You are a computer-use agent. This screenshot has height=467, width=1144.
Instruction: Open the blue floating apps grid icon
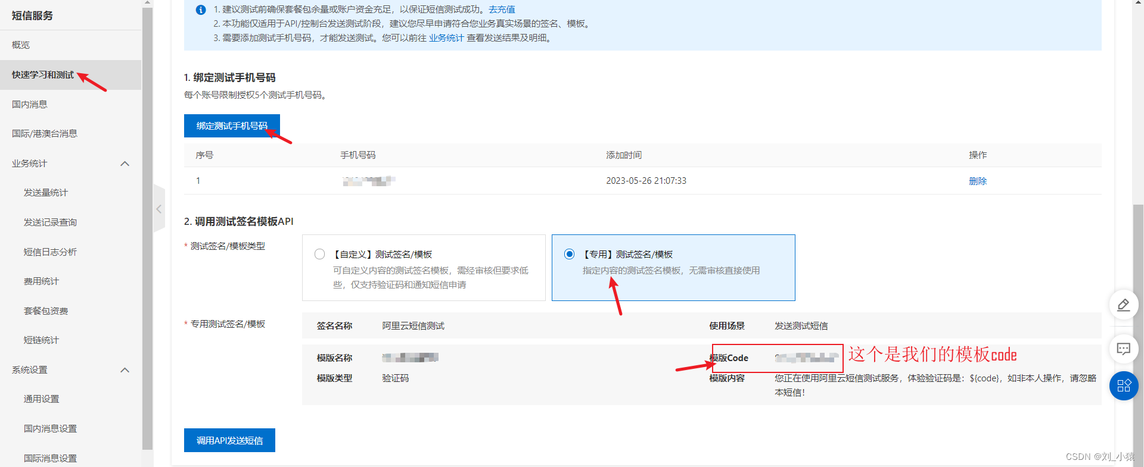[1124, 386]
